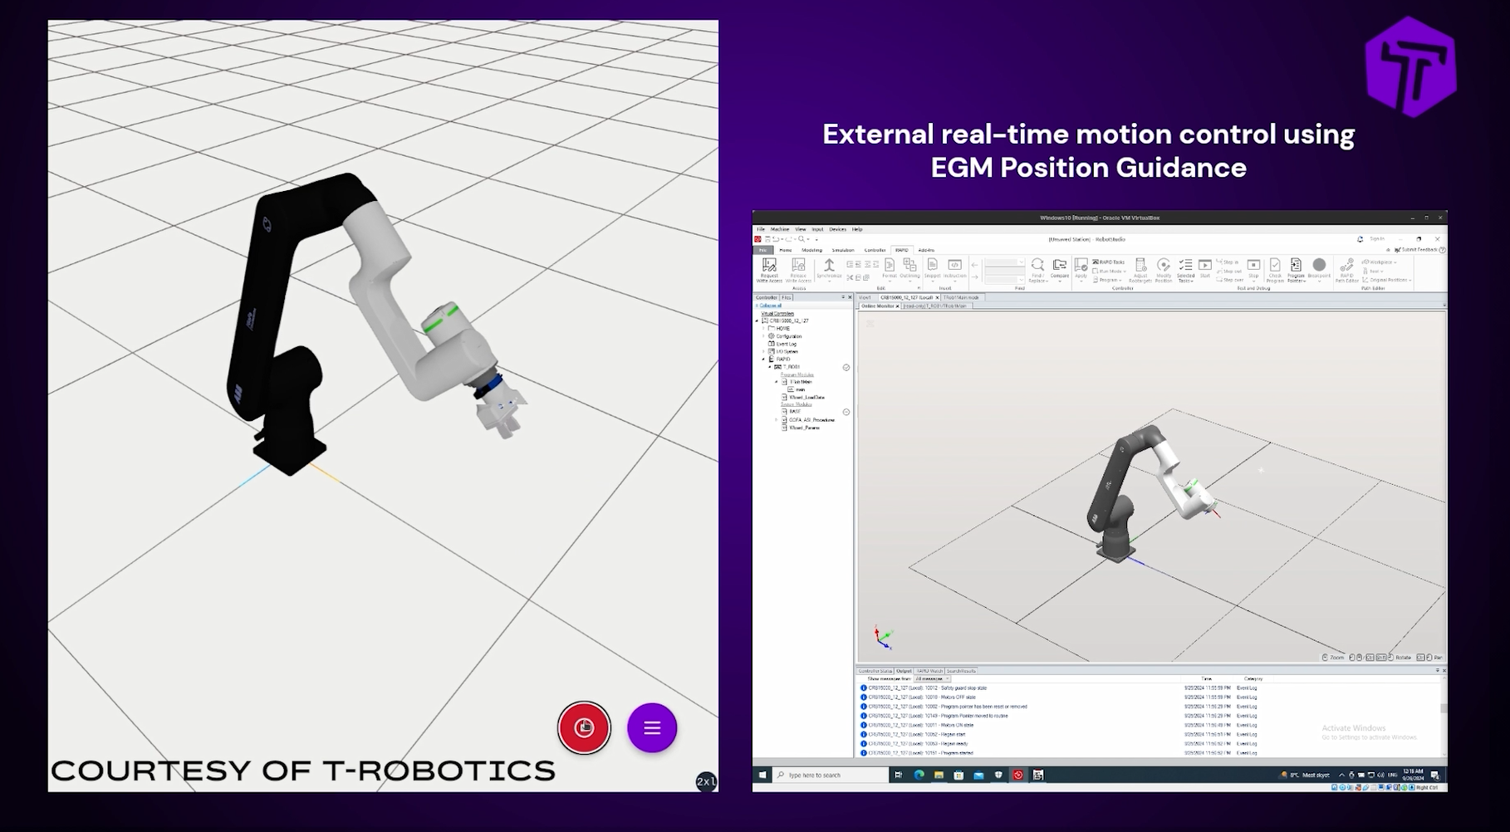Click the Modify Position icon
Viewport: 1510px width, 832px height.
pos(1164,270)
